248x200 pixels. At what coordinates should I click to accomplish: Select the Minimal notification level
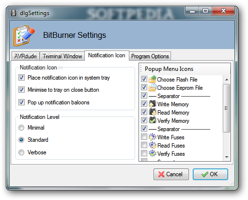tap(21, 128)
